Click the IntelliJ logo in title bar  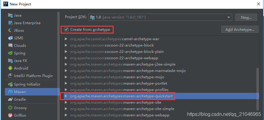pos(6,4)
